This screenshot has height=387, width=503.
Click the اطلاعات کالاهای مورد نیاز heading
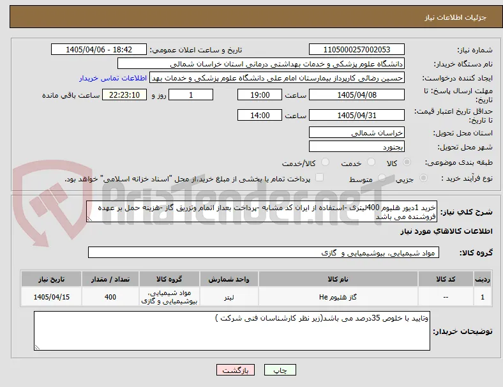[446, 231]
